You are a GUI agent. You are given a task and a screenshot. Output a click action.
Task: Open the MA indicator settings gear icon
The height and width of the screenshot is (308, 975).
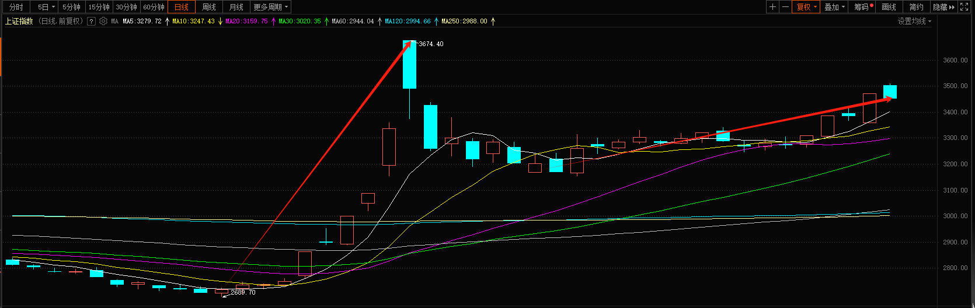pos(103,21)
